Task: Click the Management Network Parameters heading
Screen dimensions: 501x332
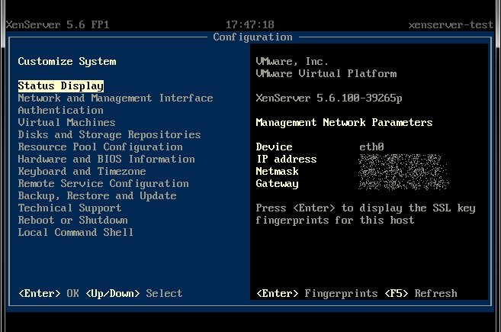Action: tap(344, 123)
